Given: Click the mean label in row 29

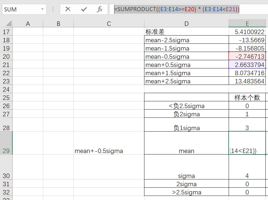Looking at the screenshot, I should point(186,143).
